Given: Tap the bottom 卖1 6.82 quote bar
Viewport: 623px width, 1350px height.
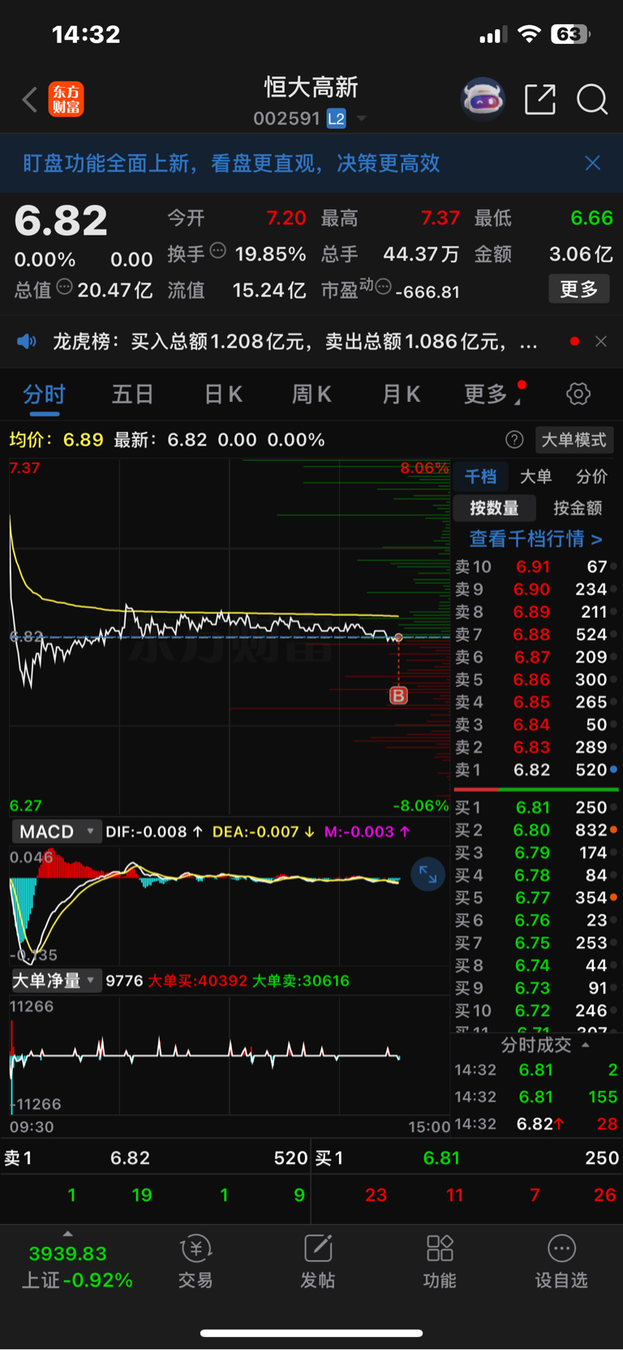Looking at the screenshot, I should pos(156,1158).
